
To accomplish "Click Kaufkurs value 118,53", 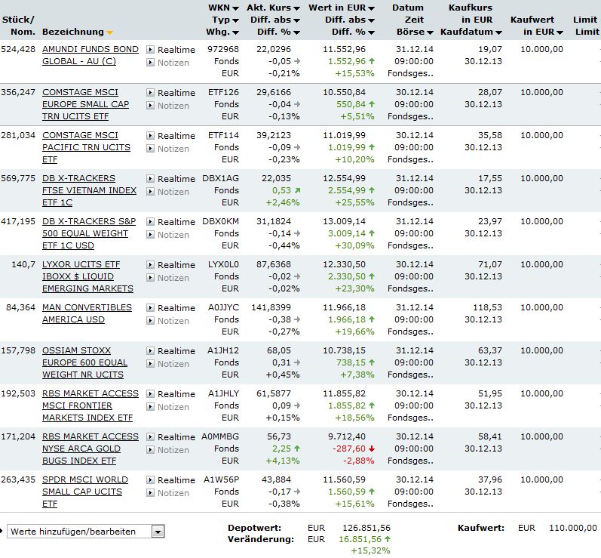I will point(487,307).
